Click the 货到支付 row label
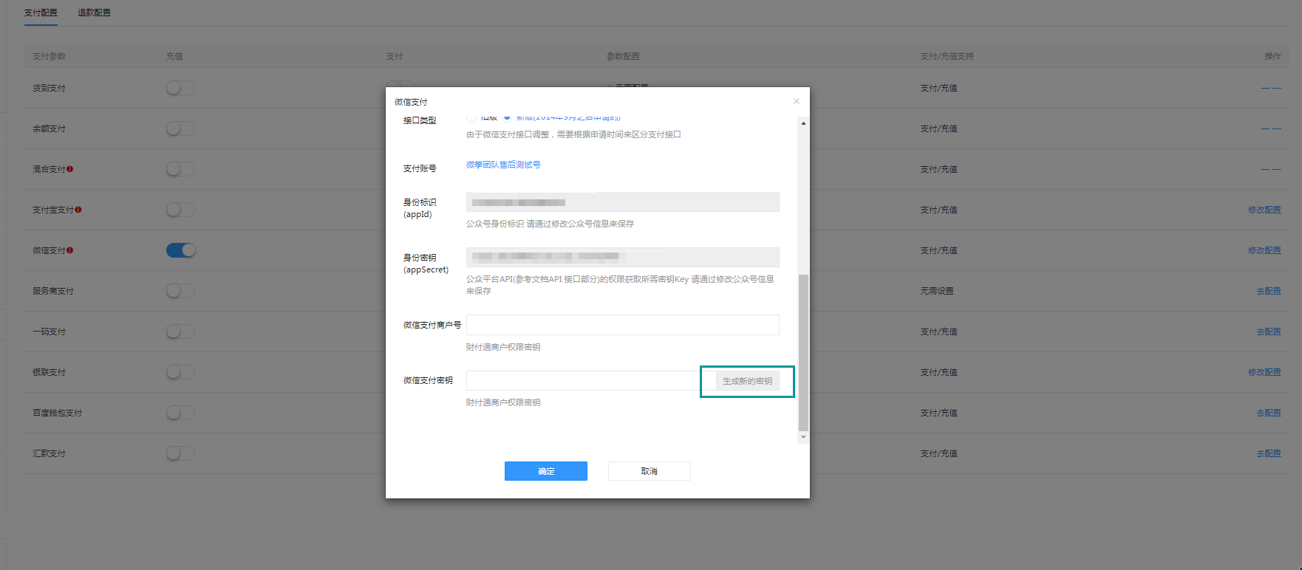Image resolution: width=1302 pixels, height=570 pixels. coord(49,88)
